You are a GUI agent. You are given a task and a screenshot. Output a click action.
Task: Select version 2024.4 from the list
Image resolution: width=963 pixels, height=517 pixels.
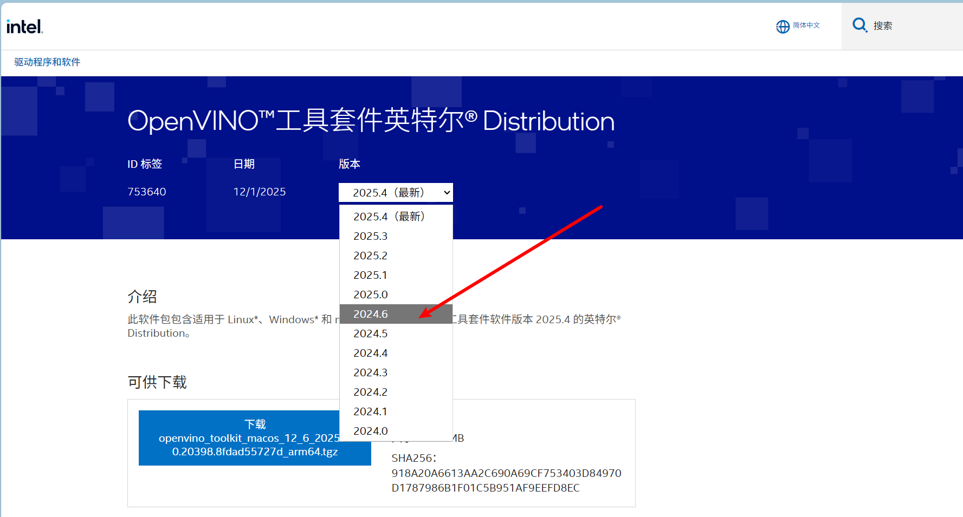pos(396,353)
